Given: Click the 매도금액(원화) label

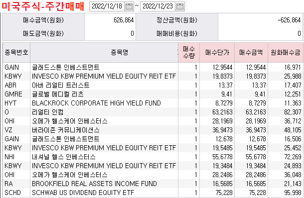Looking at the screenshot, I should (43, 33).
